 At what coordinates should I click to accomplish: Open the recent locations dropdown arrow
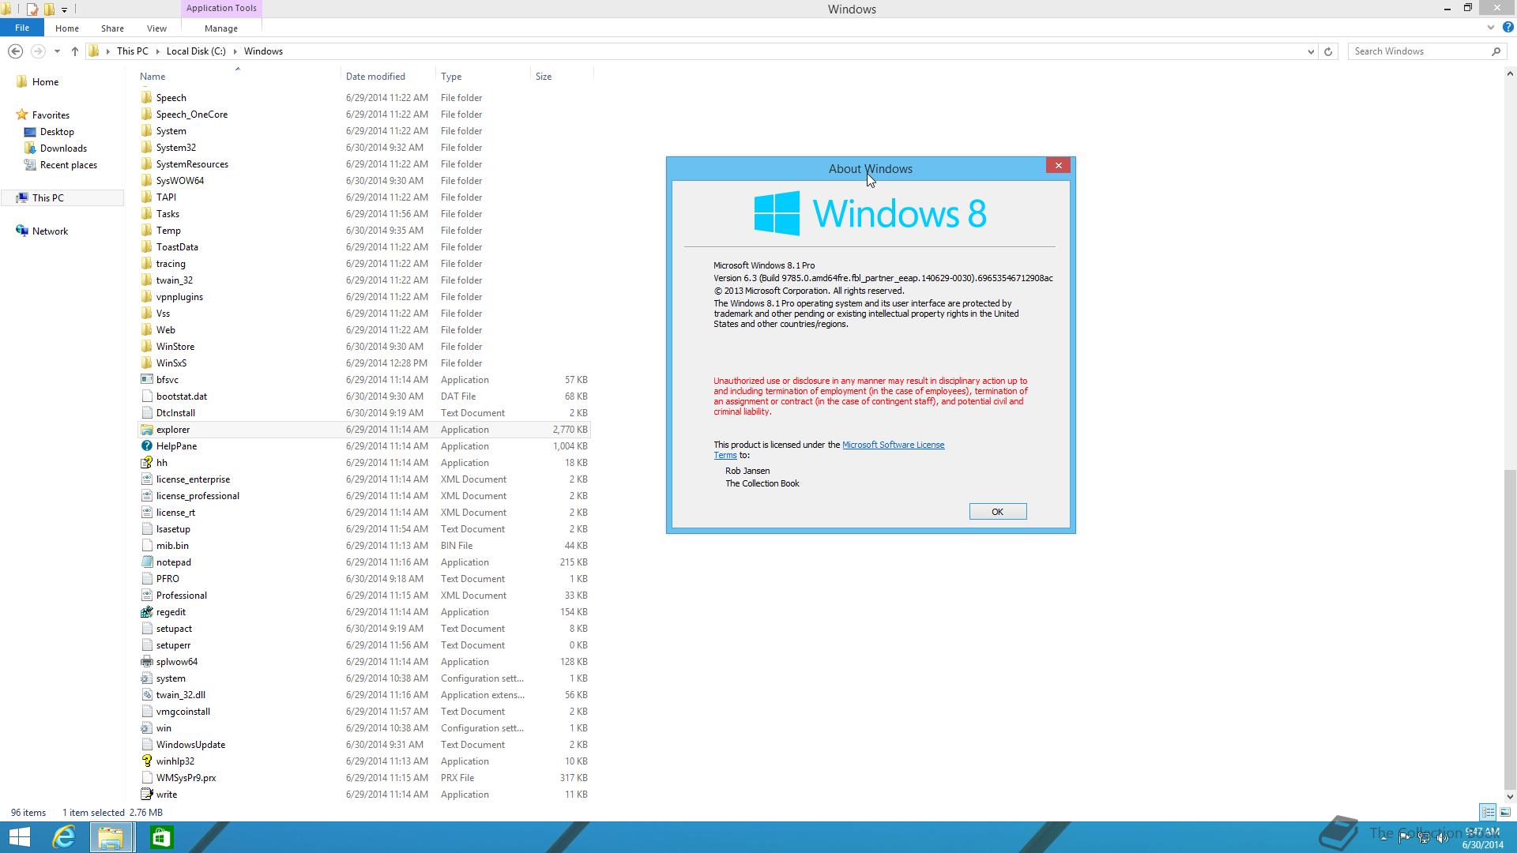tap(57, 51)
